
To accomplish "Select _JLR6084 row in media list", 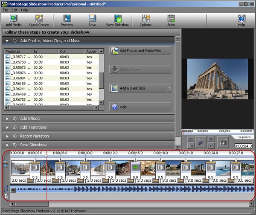I will (x=52, y=78).
